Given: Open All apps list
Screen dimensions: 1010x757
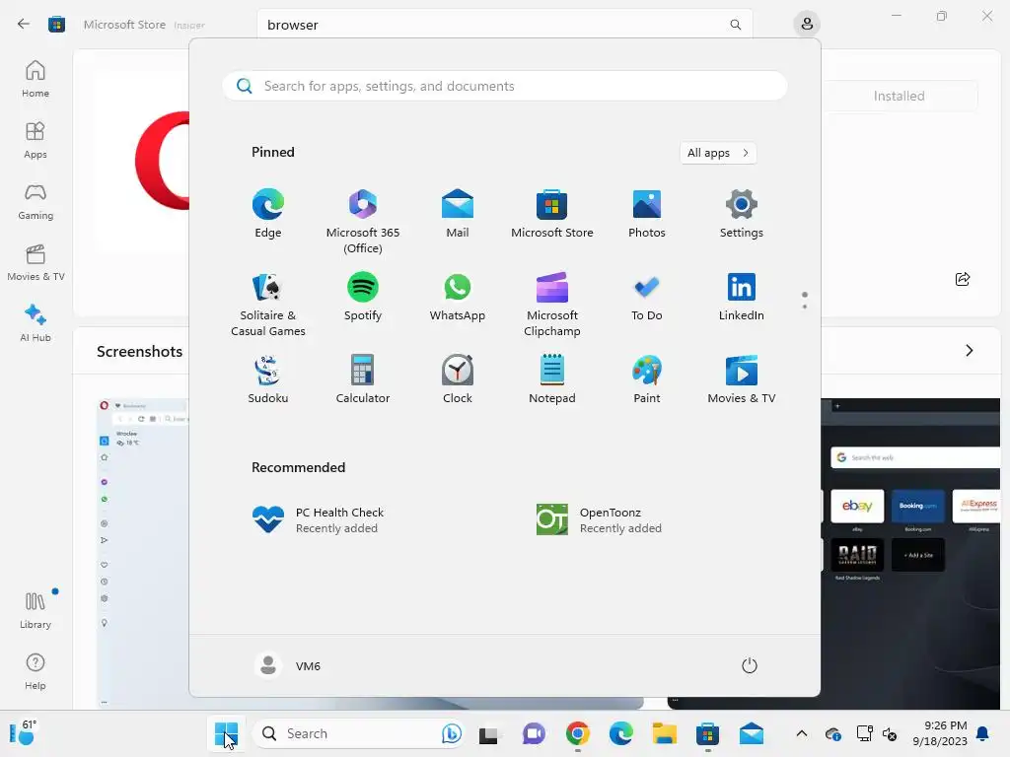Looking at the screenshot, I should pos(718,153).
